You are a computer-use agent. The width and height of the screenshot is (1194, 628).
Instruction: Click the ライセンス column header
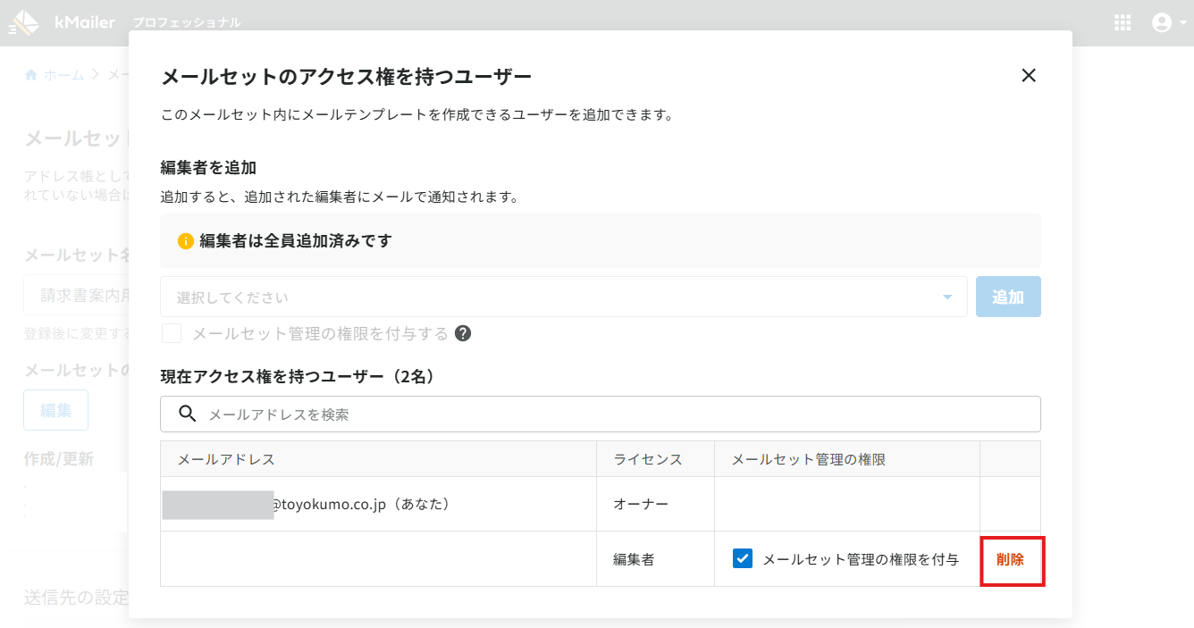[648, 459]
